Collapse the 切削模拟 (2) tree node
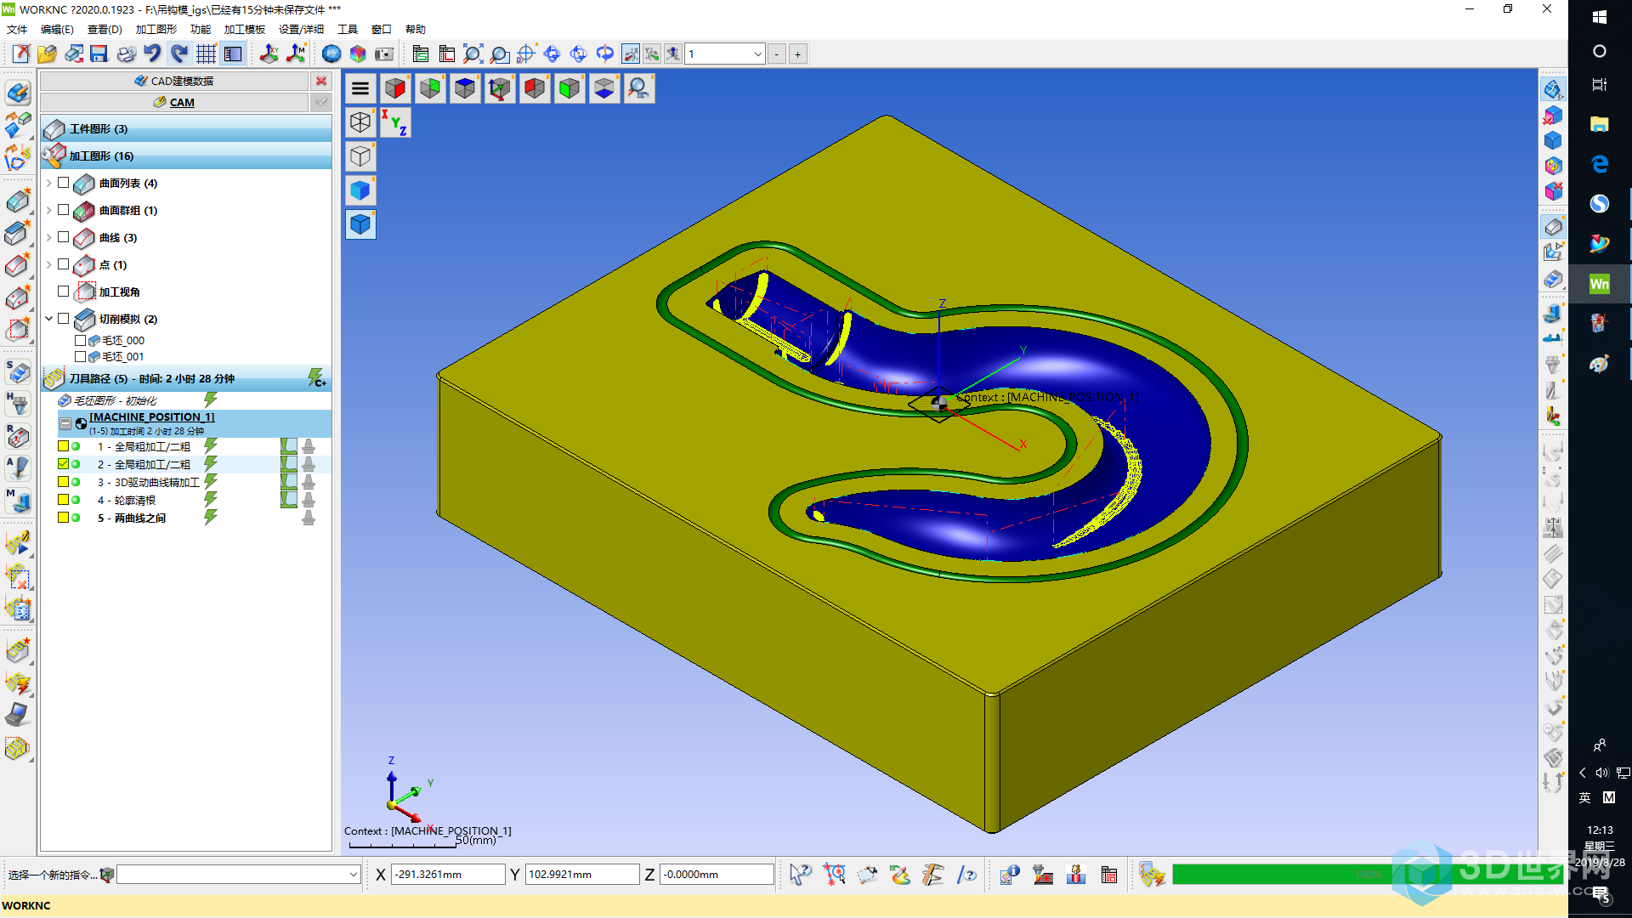Image resolution: width=1632 pixels, height=918 pixels. pos(49,319)
